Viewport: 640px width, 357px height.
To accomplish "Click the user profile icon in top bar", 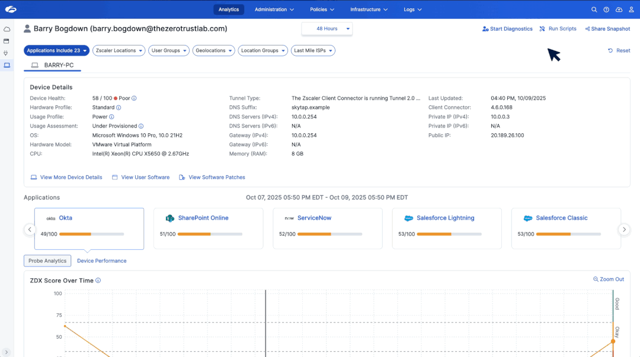I will click(631, 9).
